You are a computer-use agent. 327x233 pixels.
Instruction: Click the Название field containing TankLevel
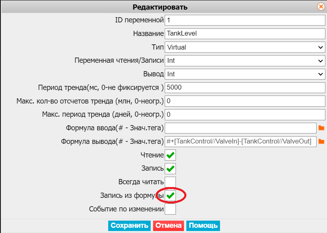click(245, 34)
